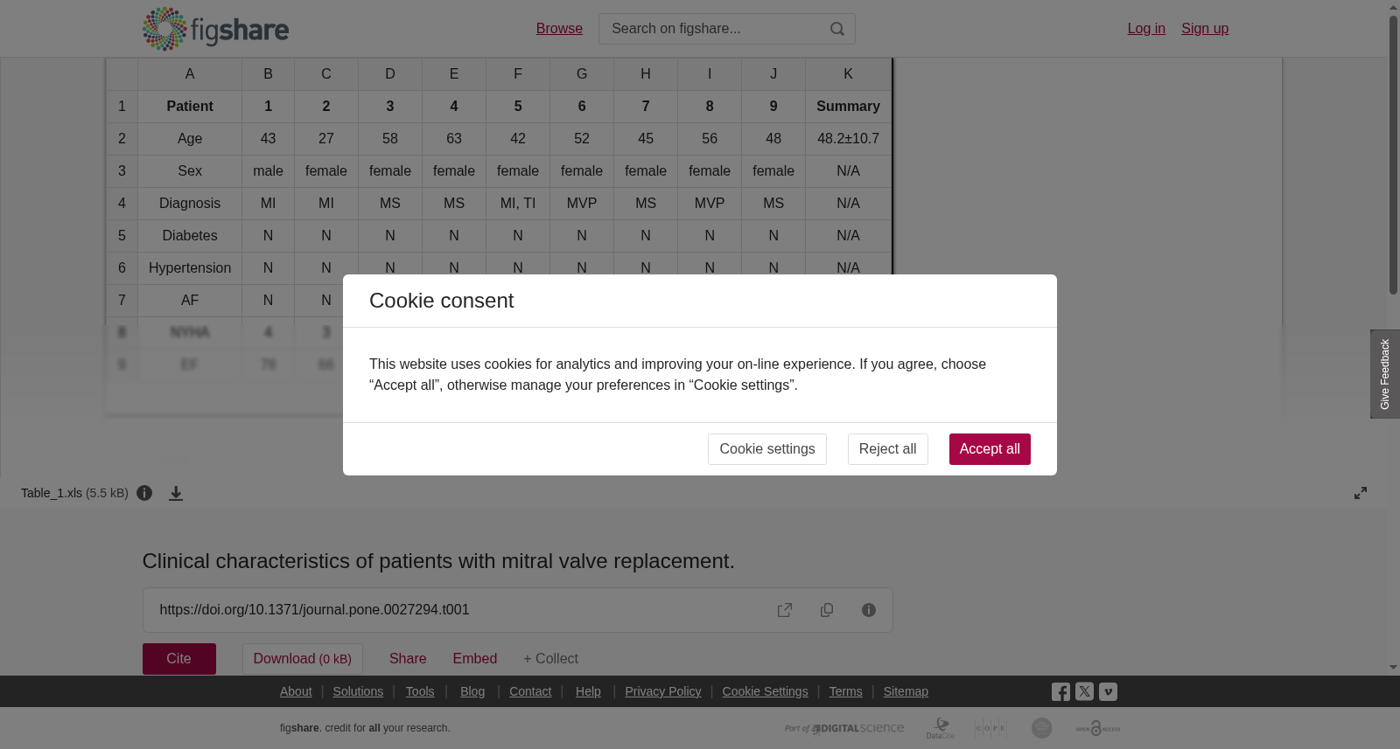Open file info icon next to Table_1.xls

pos(144,493)
